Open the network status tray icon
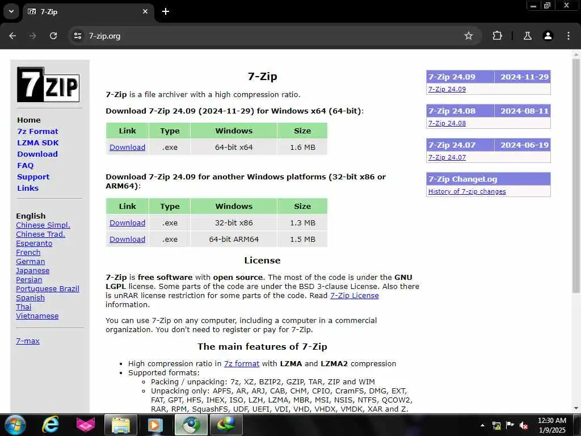This screenshot has width=581, height=436. [496, 425]
